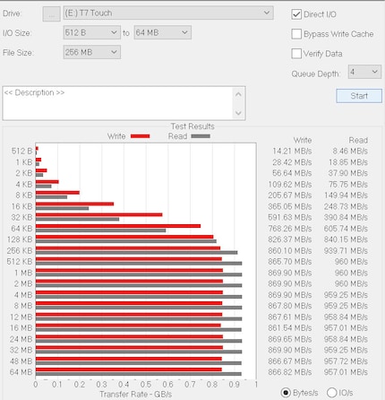Click the 1 MB read result value
Image resolution: width=385 pixels, height=400 pixels.
click(351, 273)
